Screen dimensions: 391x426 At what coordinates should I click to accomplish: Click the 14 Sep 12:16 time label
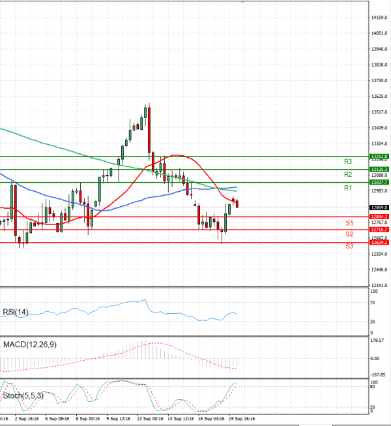pyautogui.click(x=181, y=419)
